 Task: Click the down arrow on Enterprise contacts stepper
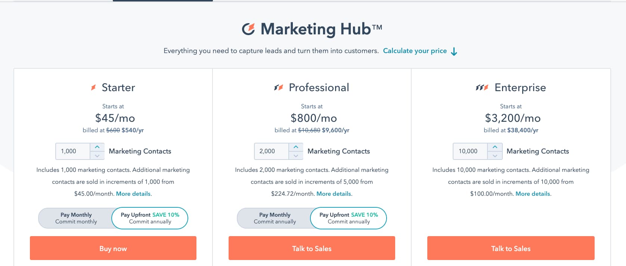(495, 155)
